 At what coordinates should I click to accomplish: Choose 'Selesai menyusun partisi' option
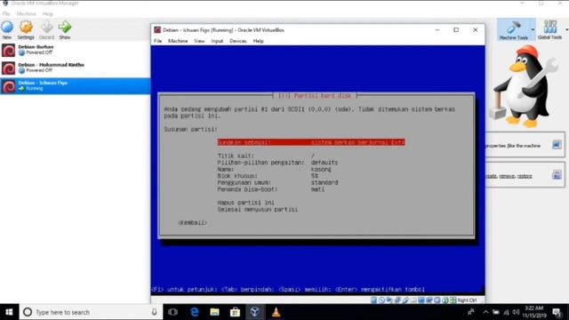coord(257,210)
